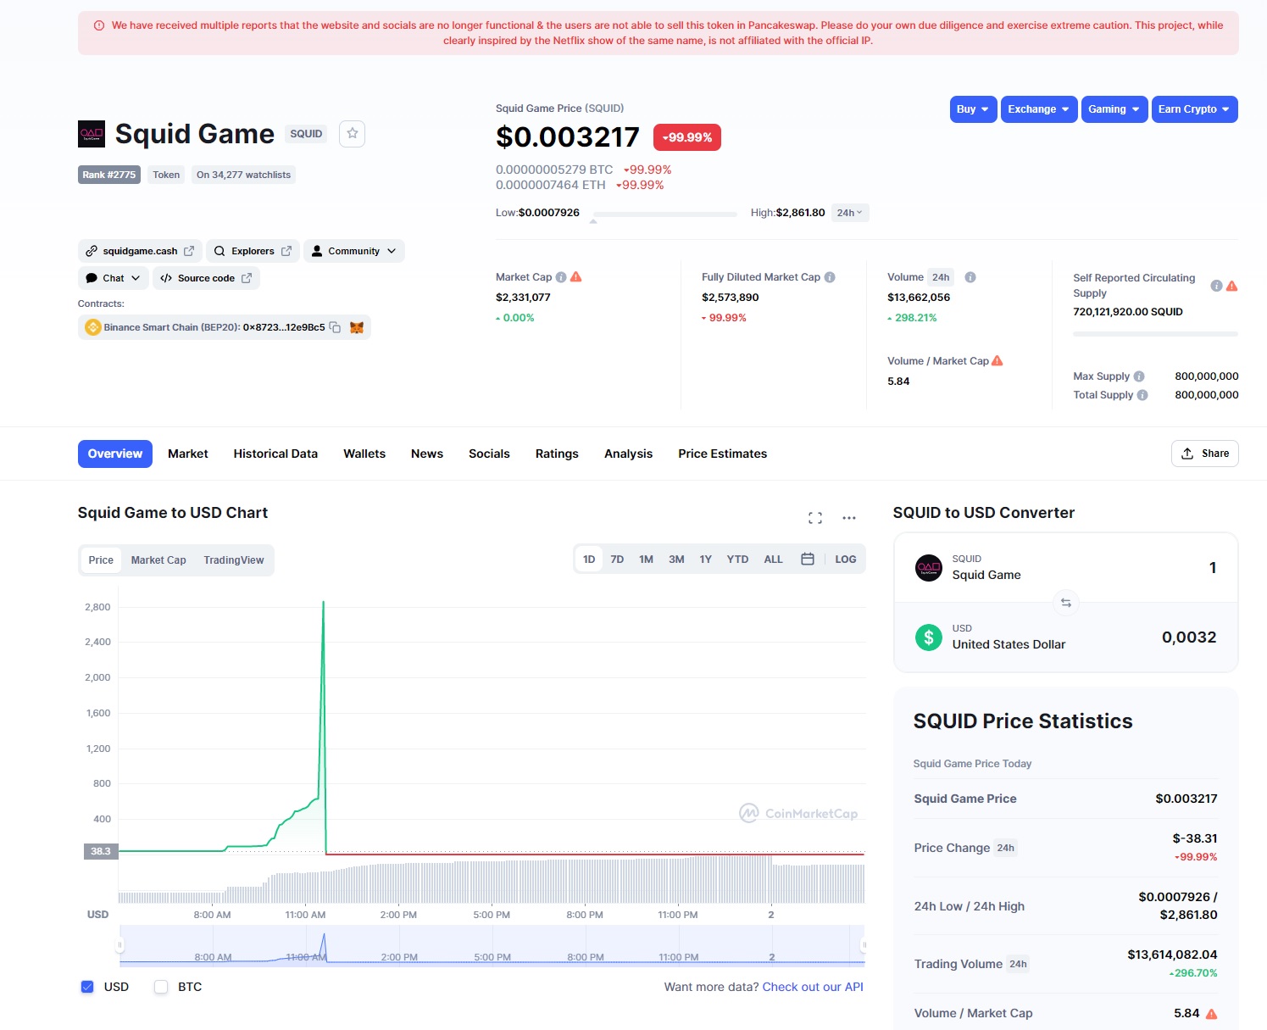Click Circulating Supply warning triangle
This screenshot has height=1030, width=1267.
1232,286
